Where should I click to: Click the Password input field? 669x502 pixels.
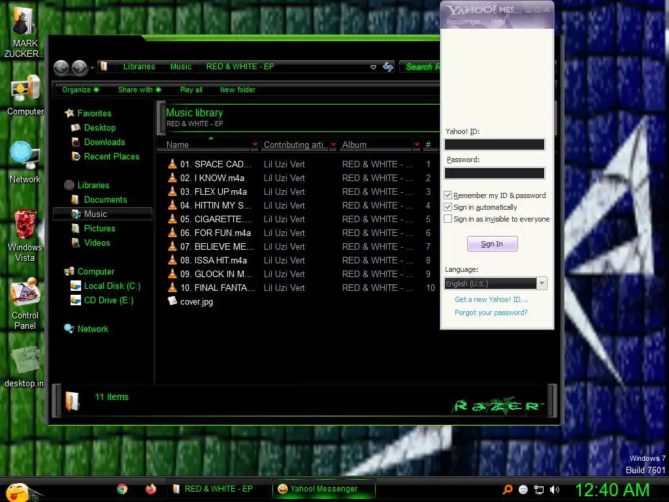point(495,173)
